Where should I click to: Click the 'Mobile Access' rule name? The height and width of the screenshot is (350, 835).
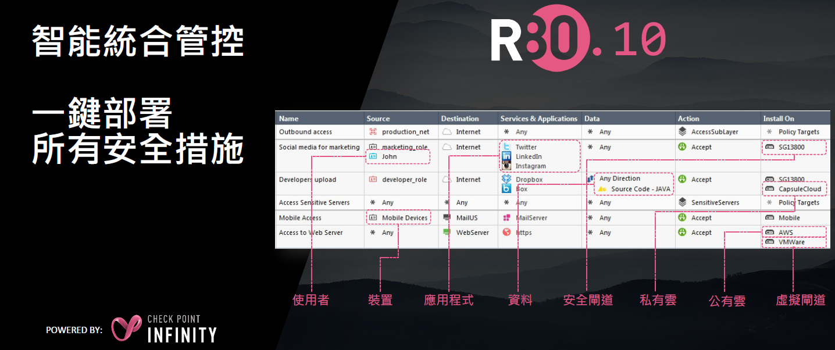click(x=300, y=218)
